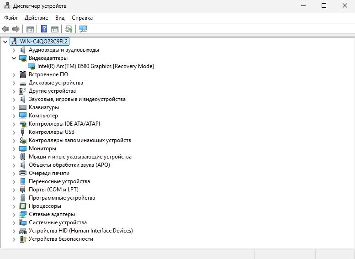
Task: Open Help via the blue question mark icon
Action: point(44,29)
